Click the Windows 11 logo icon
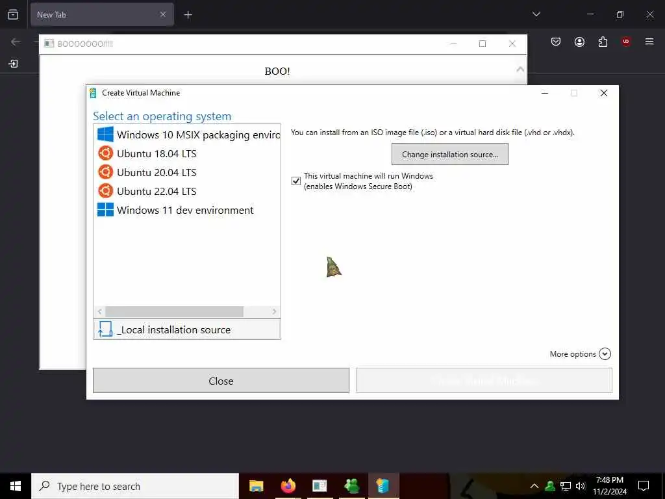665x499 pixels. click(x=105, y=210)
